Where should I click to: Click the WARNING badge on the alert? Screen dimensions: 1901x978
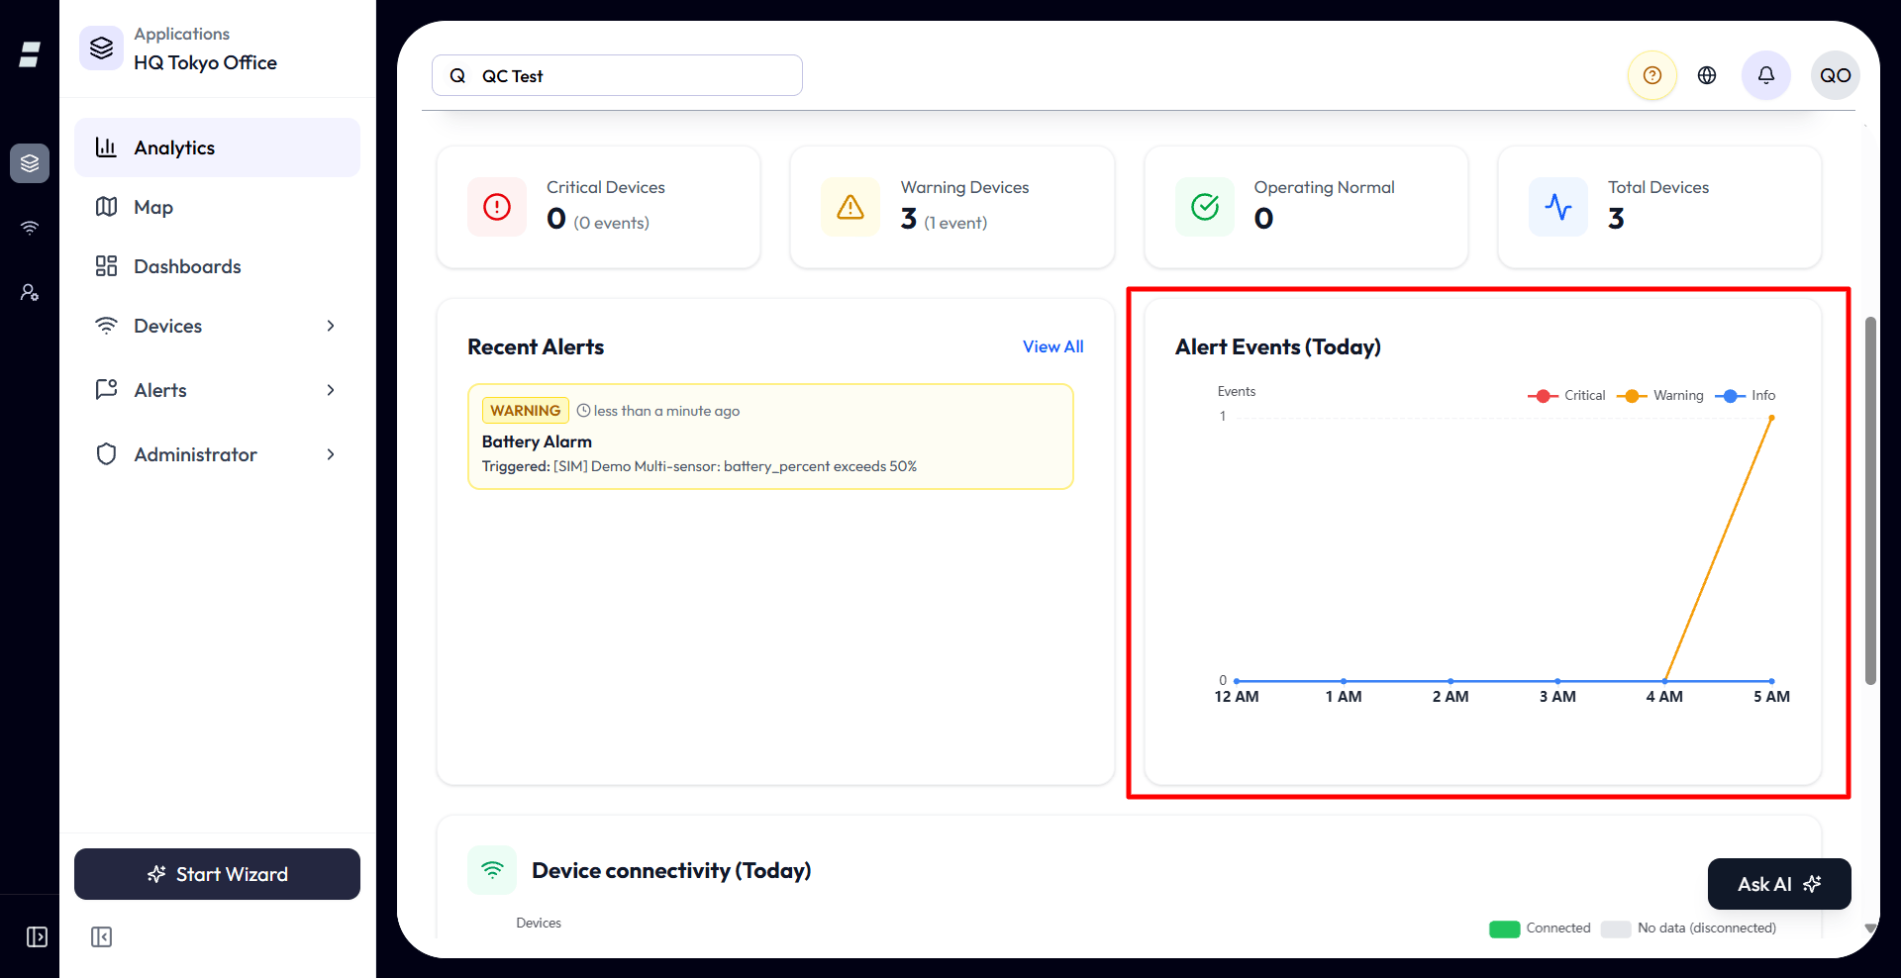coord(525,411)
